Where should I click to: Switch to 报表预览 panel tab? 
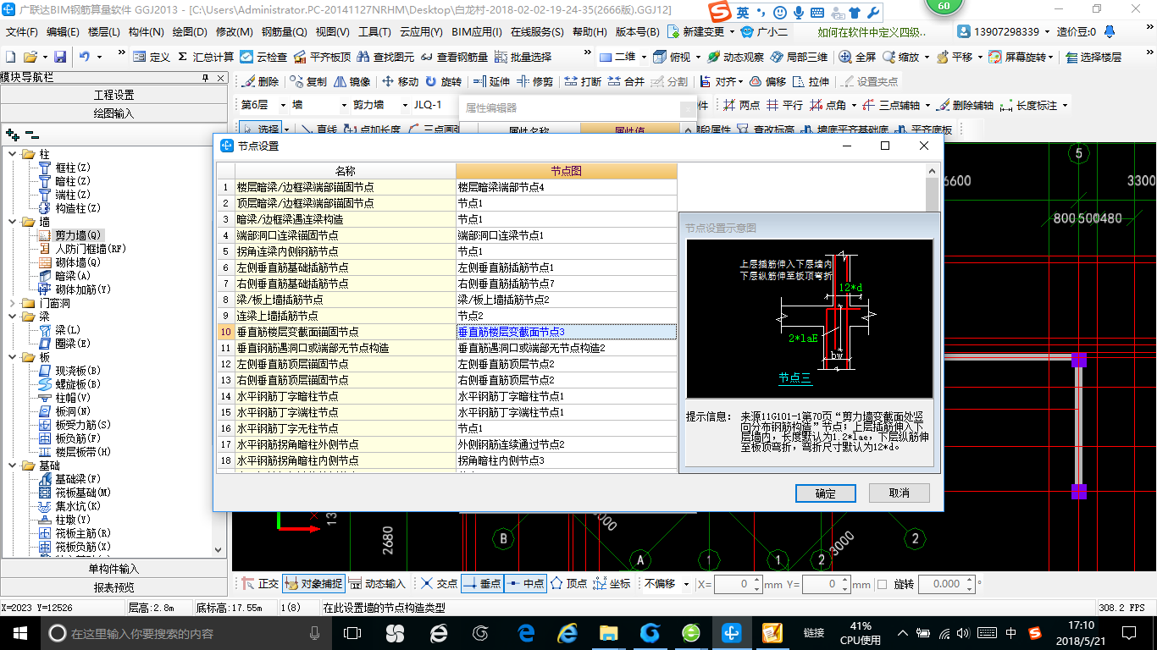113,587
